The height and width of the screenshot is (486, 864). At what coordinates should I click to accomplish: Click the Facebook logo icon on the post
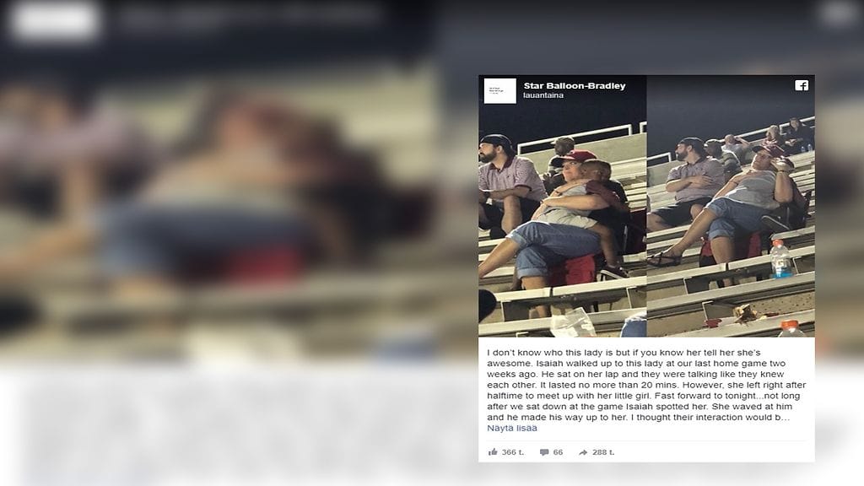[x=802, y=85]
